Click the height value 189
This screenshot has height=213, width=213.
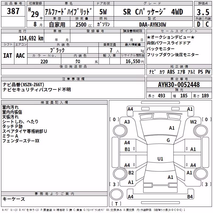pyautogui.click(x=205, y=96)
